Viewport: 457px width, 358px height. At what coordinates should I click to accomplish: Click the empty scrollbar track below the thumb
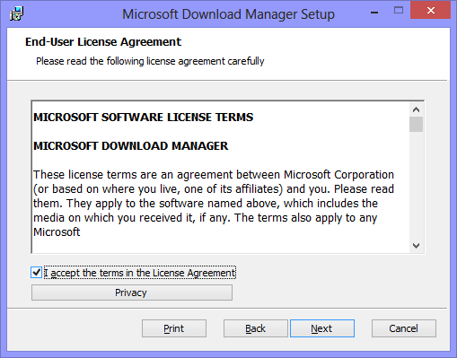pyautogui.click(x=416, y=186)
